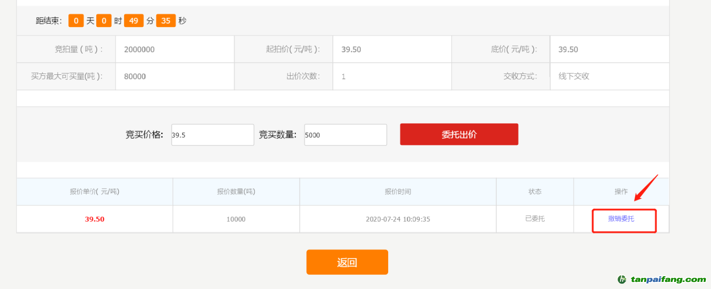Image resolution: width=711 pixels, height=289 pixels.
Task: Click the tanpaifang.com watermark text
Action: click(668, 280)
